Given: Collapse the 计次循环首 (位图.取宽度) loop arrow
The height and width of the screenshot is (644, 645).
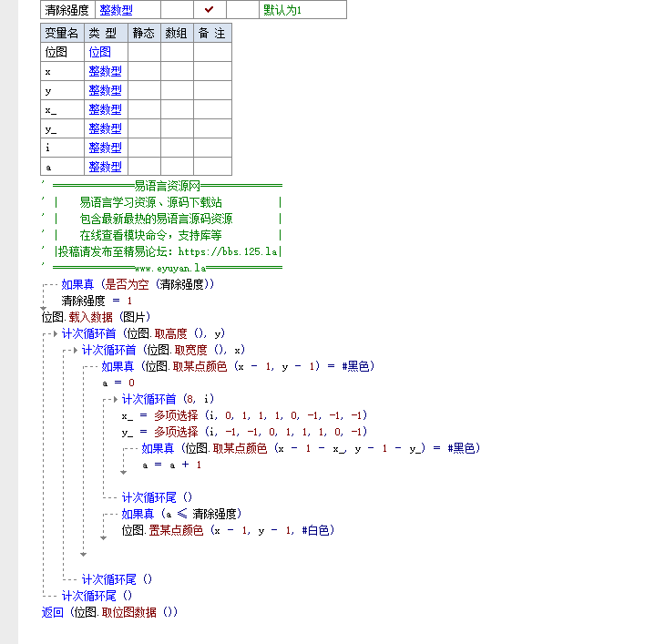Looking at the screenshot, I should coord(76,350).
